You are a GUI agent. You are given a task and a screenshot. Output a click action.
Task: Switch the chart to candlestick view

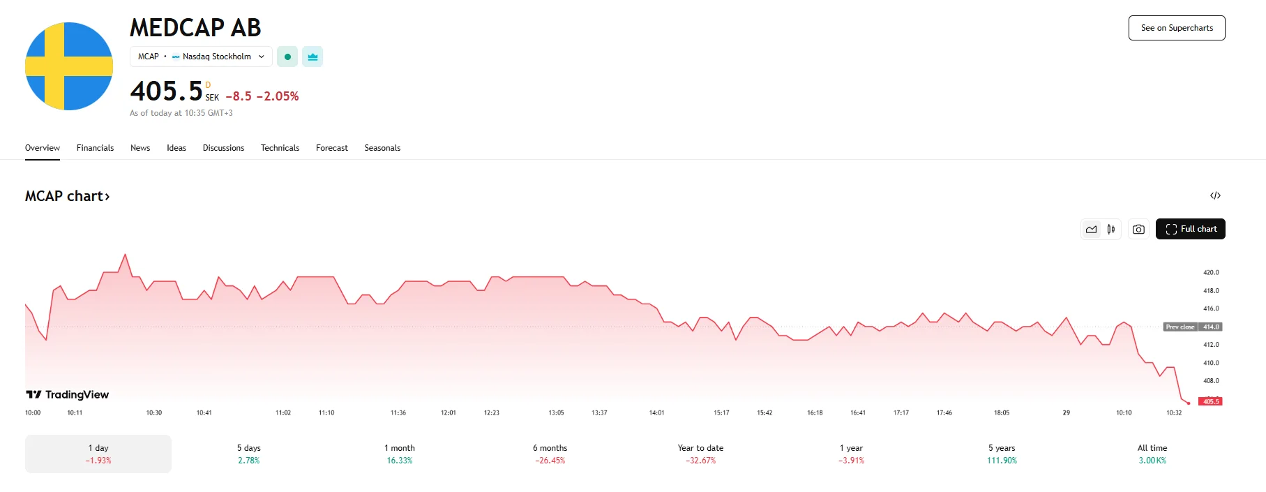click(1110, 228)
